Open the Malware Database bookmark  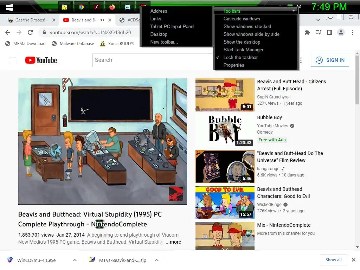click(x=73, y=44)
